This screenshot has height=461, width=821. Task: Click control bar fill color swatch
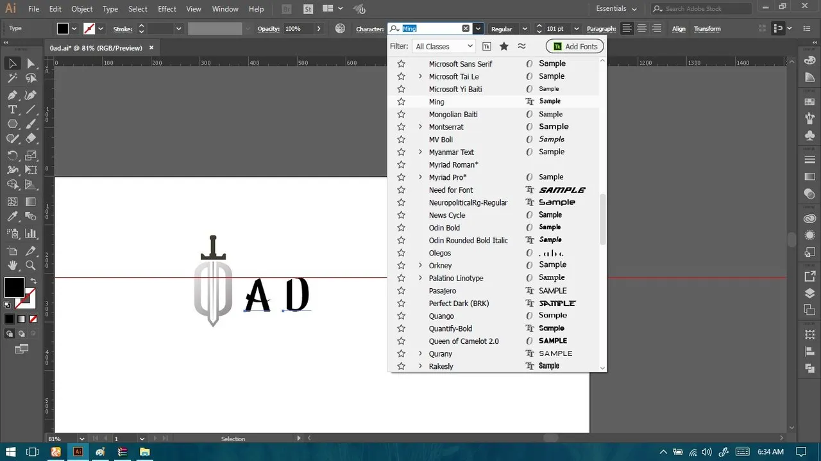tap(62, 29)
